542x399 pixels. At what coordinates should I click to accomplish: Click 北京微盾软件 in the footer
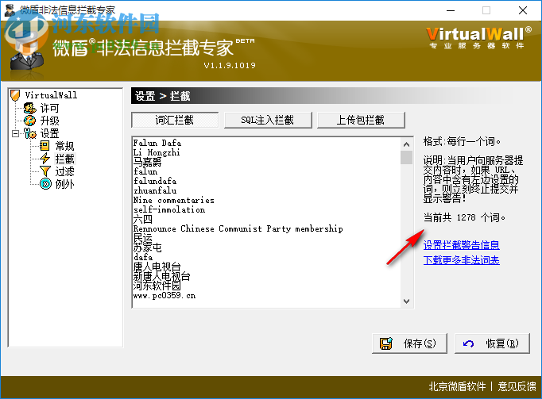[x=457, y=386]
